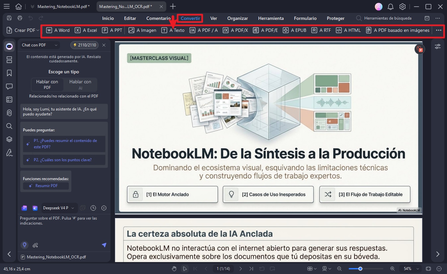Choose A PDF / A conversion
The width and height of the screenshot is (447, 274).
pos(204,30)
